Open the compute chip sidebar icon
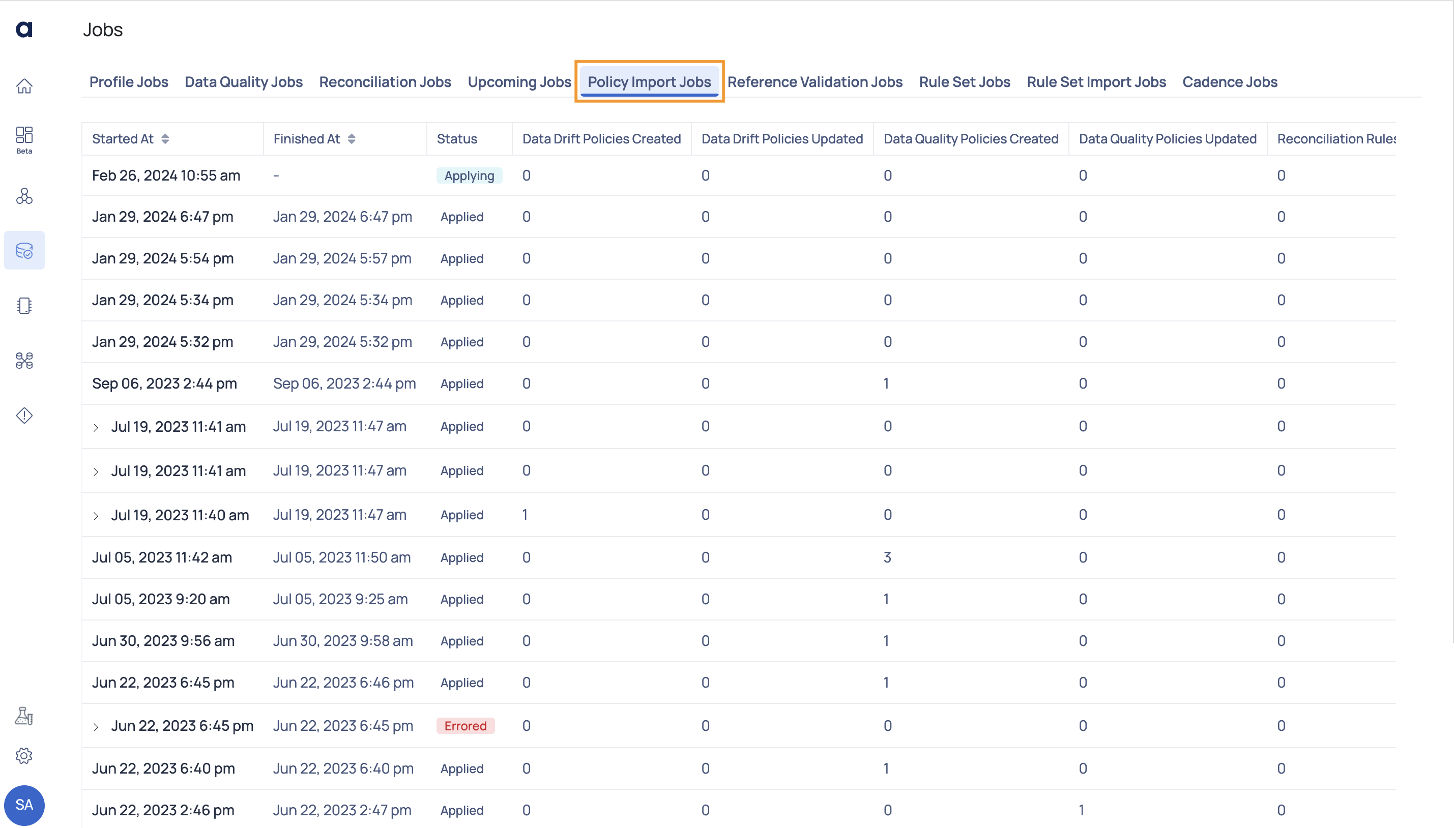 [x=24, y=305]
